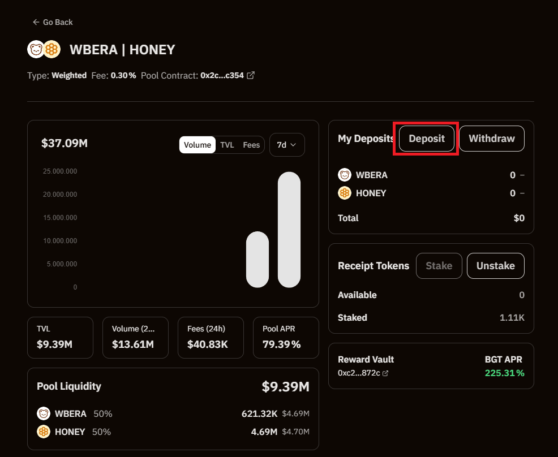Switch the chart to Fees
The height and width of the screenshot is (457, 558).
click(x=251, y=145)
